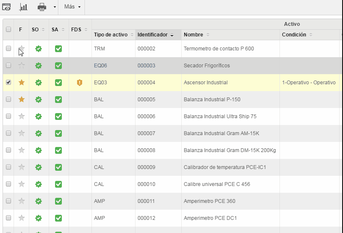Viewport: 343px width, 233px height.
Task: Check the box for Balanza Industrial Ultra Ship 75
Action: click(8, 116)
